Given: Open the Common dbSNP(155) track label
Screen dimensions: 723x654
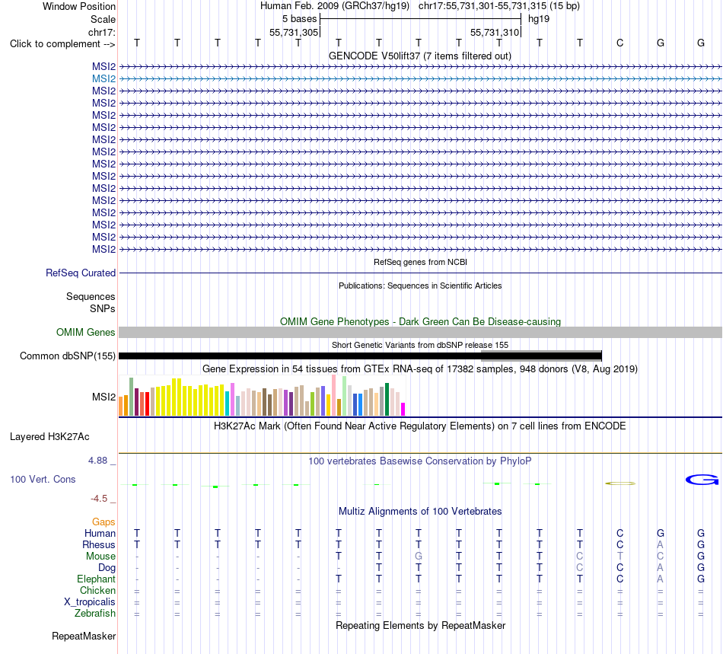Looking at the screenshot, I should coord(68,356).
